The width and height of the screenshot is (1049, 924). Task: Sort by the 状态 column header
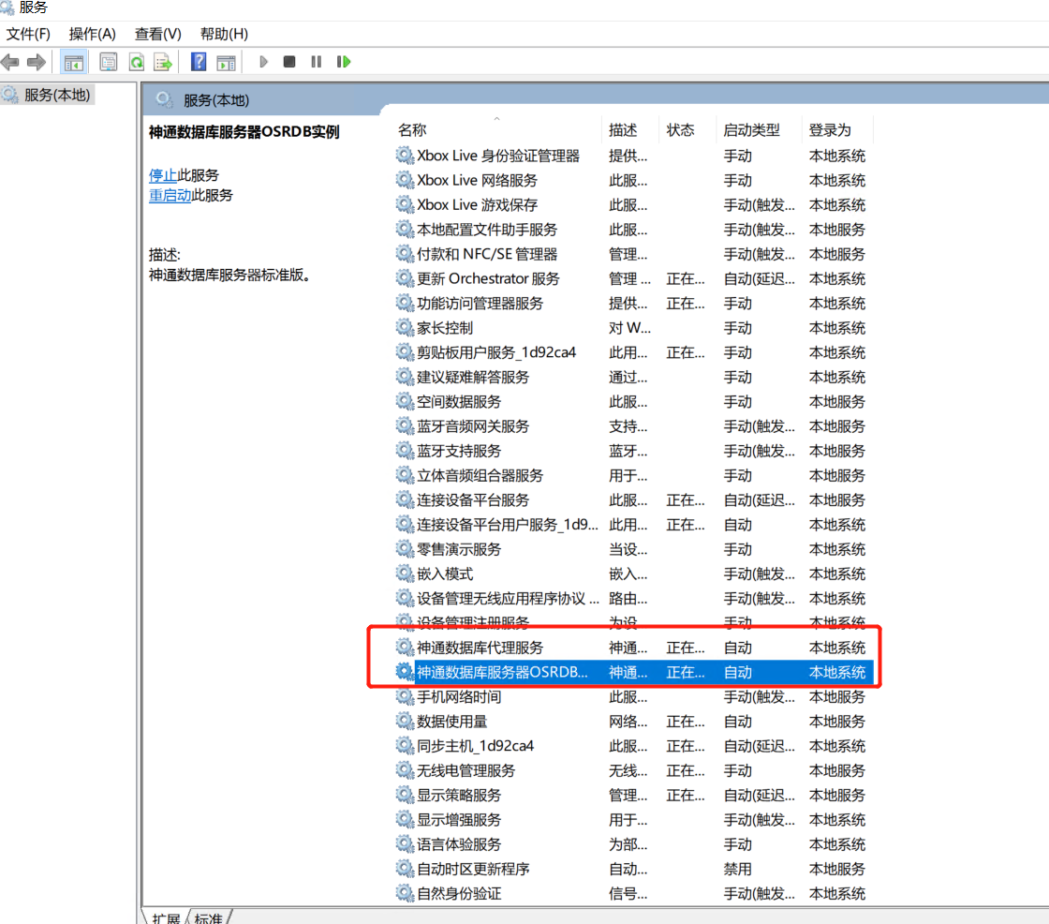pyautogui.click(x=688, y=130)
